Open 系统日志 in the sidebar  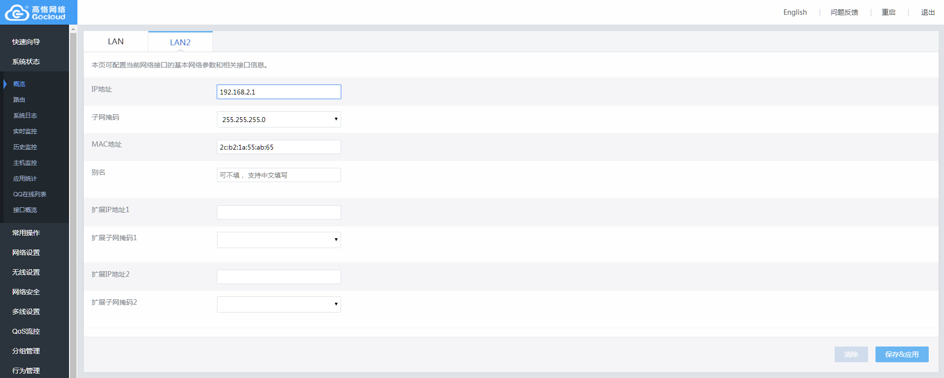pos(25,115)
